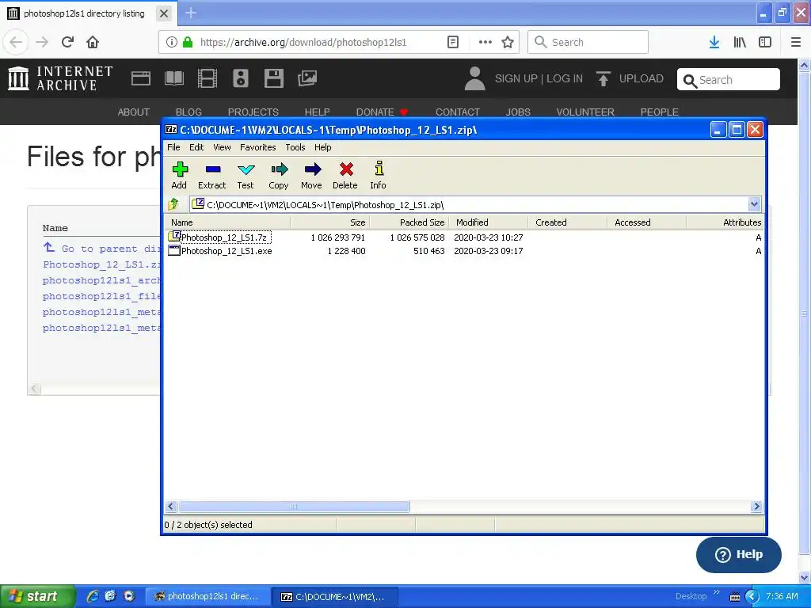Open a new Firefox tab

click(191, 13)
